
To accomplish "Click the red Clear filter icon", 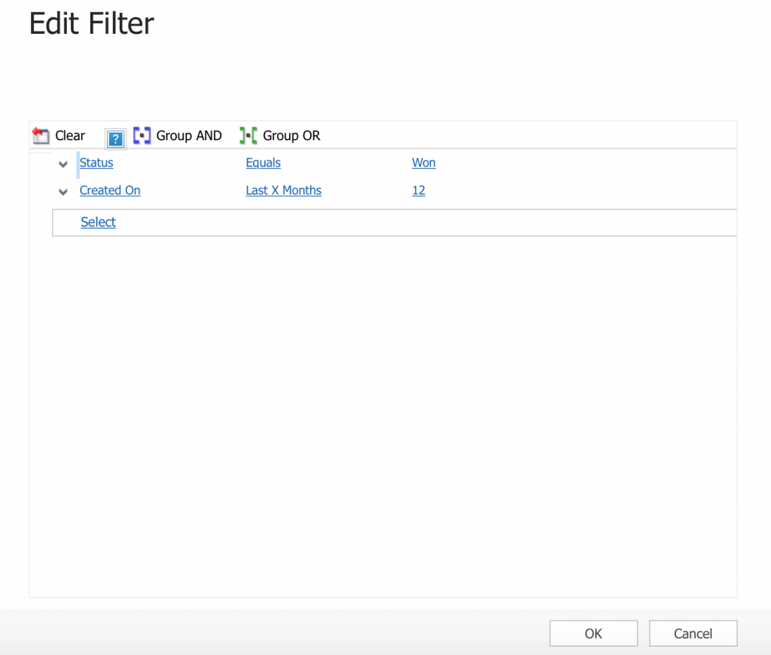I will [41, 136].
